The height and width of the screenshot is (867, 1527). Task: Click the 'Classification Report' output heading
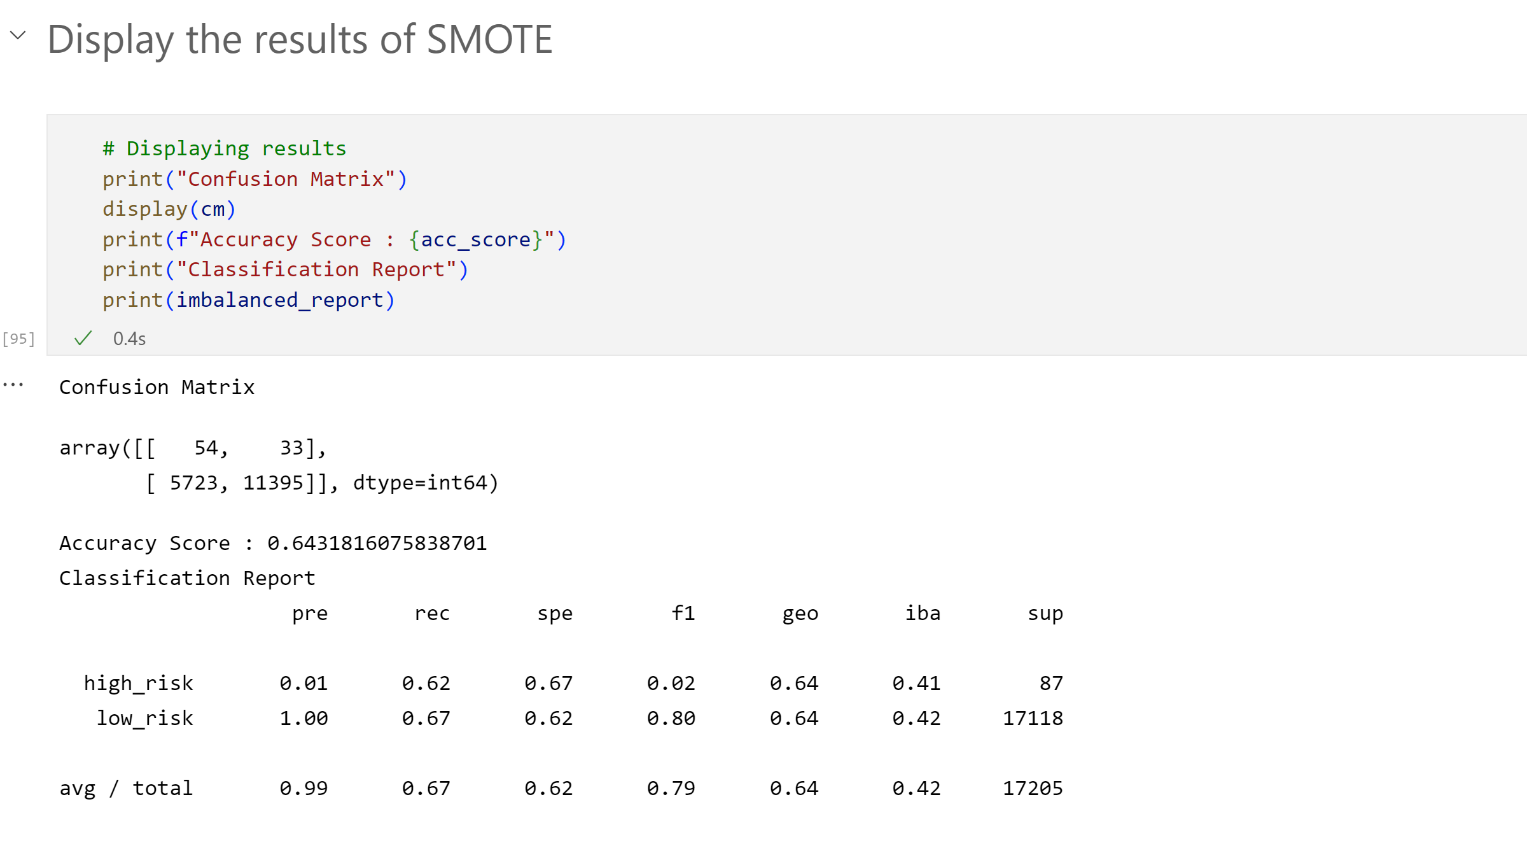(x=187, y=578)
